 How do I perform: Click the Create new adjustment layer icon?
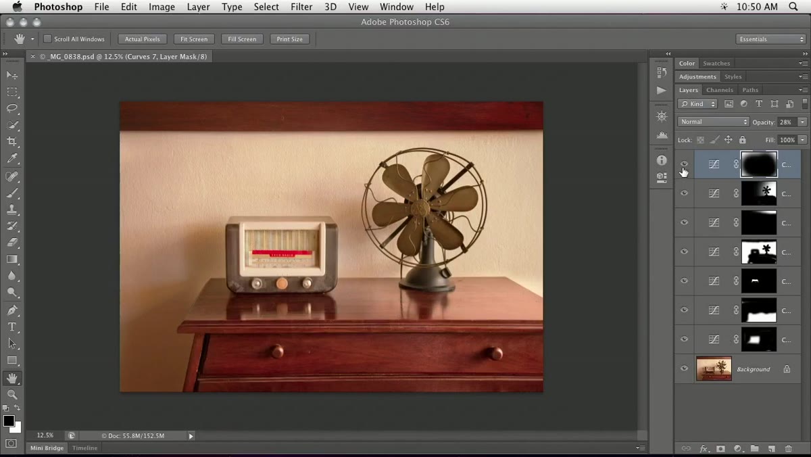[x=737, y=449]
